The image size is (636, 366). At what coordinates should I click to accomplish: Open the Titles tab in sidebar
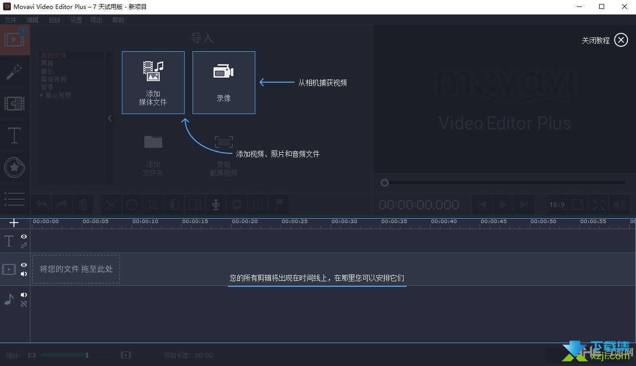pyautogui.click(x=15, y=135)
